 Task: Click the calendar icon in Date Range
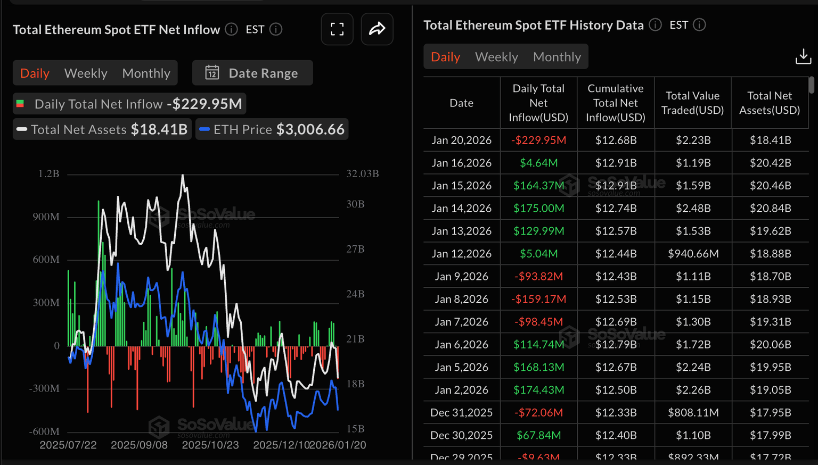pos(212,73)
